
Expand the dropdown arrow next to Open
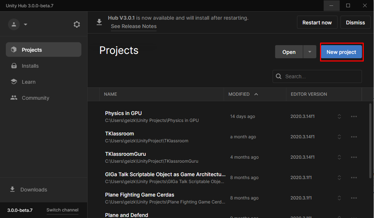tap(309, 52)
